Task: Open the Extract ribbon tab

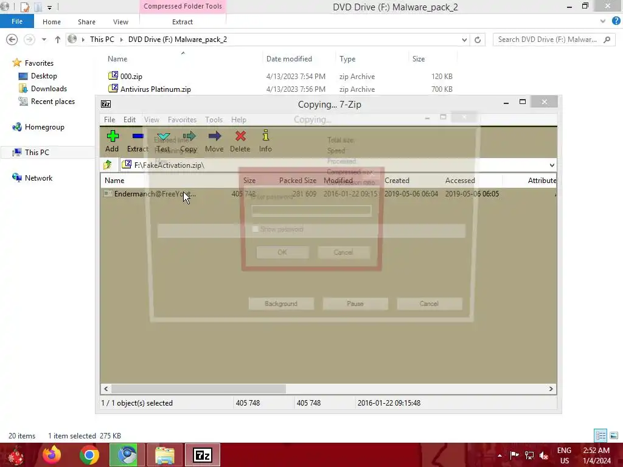Action: 183,22
